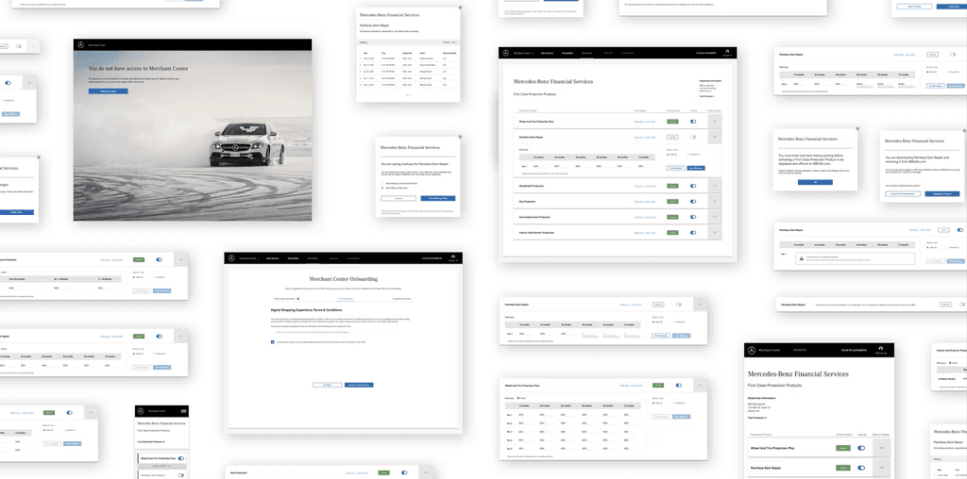
Task: Expand Paintless Dent Repair in narrow products window
Action: 881,469
